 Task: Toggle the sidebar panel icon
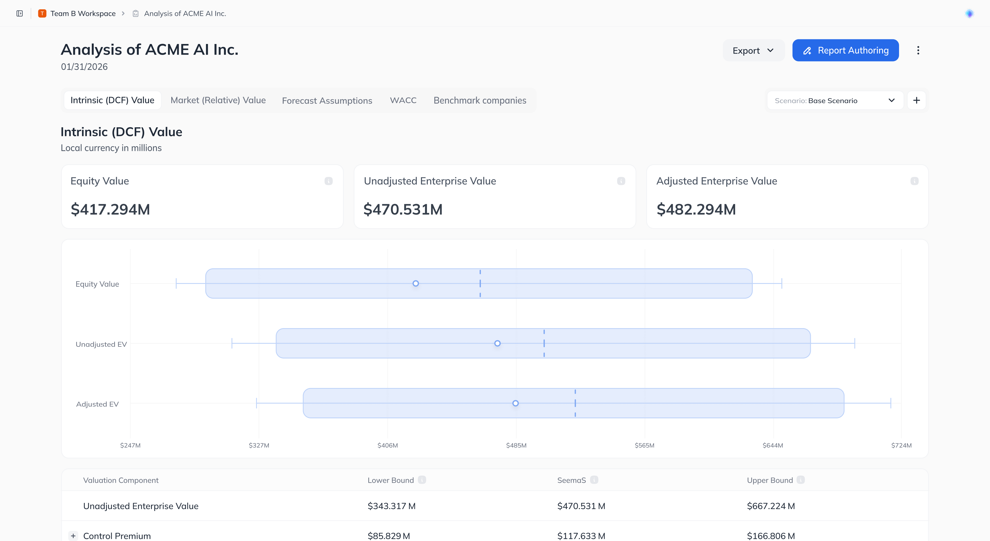tap(20, 13)
